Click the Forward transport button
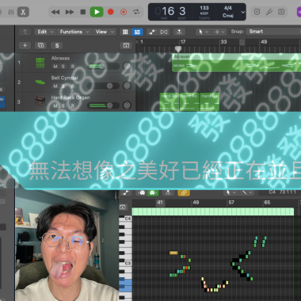This screenshot has height=301, width=301. point(70,12)
